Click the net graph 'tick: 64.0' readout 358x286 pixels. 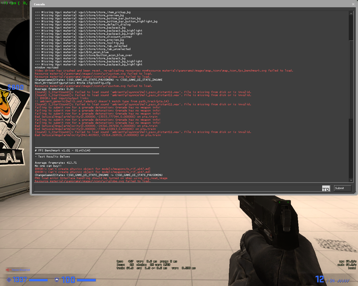click(x=125, y=268)
